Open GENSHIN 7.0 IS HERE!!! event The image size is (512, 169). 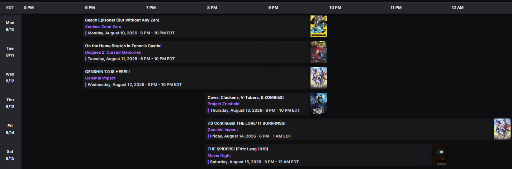pyautogui.click(x=108, y=72)
